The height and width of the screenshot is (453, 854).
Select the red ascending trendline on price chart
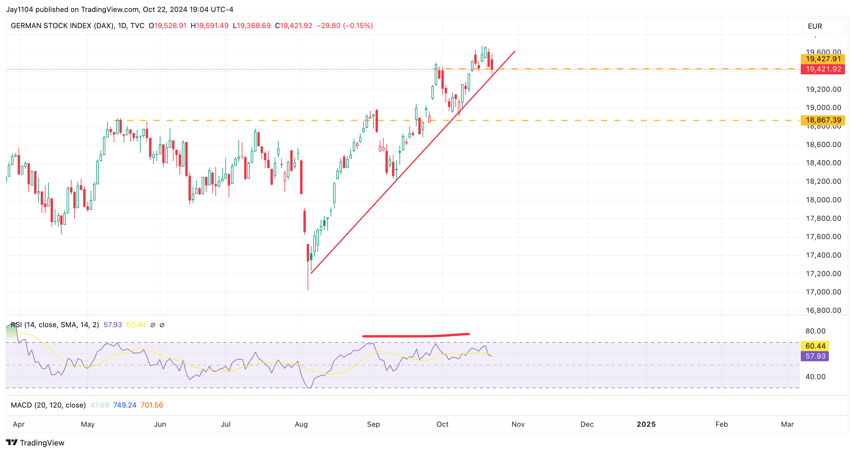(413, 162)
